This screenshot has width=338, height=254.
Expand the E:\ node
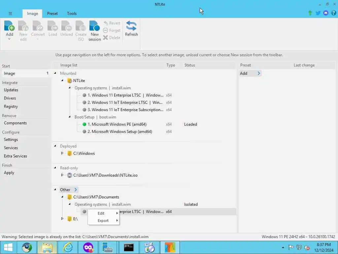click(x=62, y=219)
